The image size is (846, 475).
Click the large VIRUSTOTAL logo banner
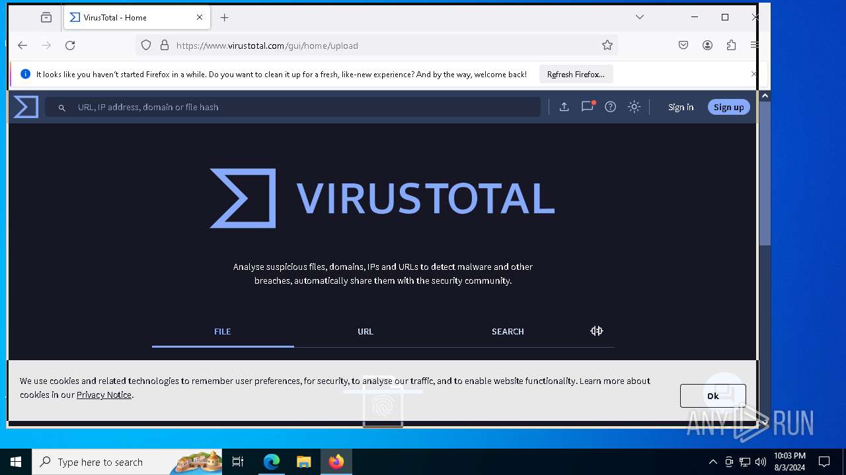382,199
